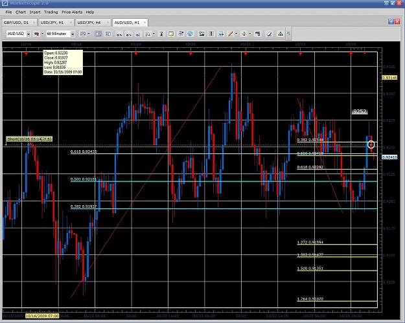
Task: Open the chart type dropdown arrow
Action: (89, 34)
